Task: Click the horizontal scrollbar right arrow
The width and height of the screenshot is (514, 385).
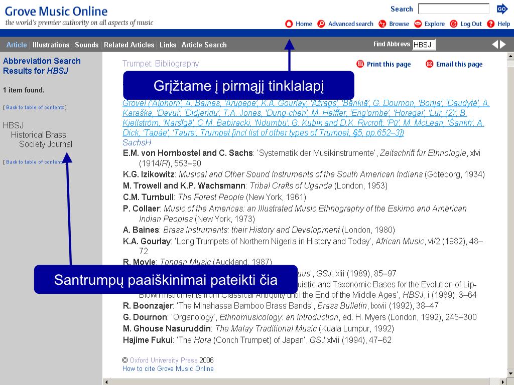Action: tap(503, 381)
